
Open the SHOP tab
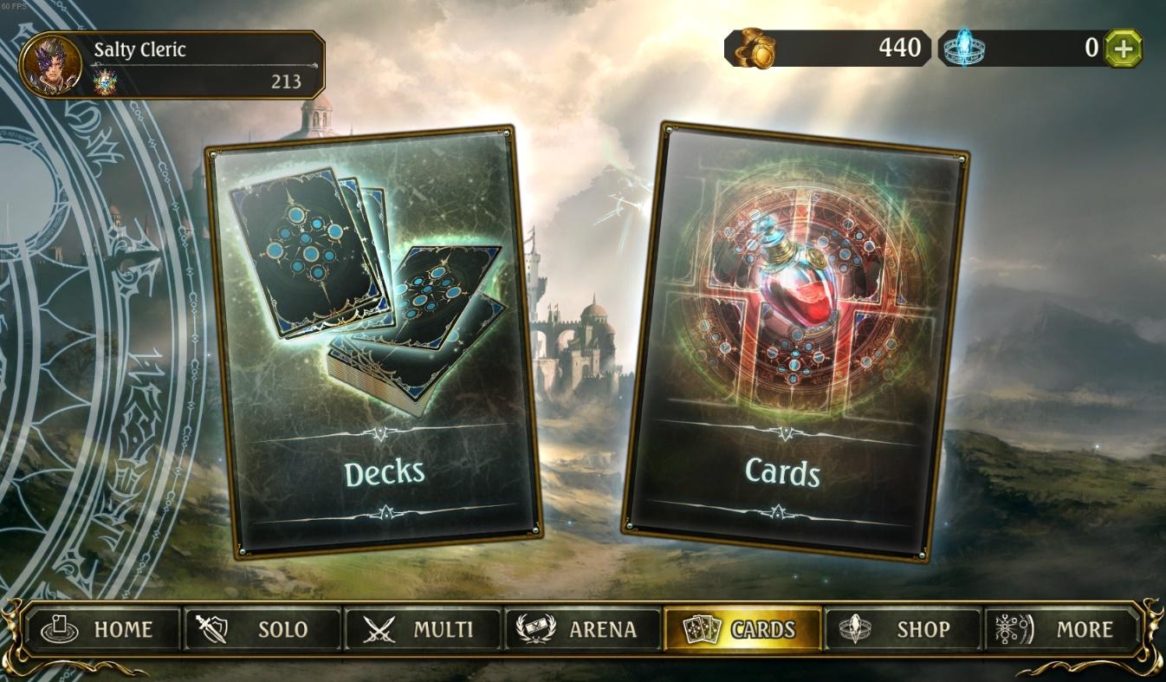tap(903, 629)
